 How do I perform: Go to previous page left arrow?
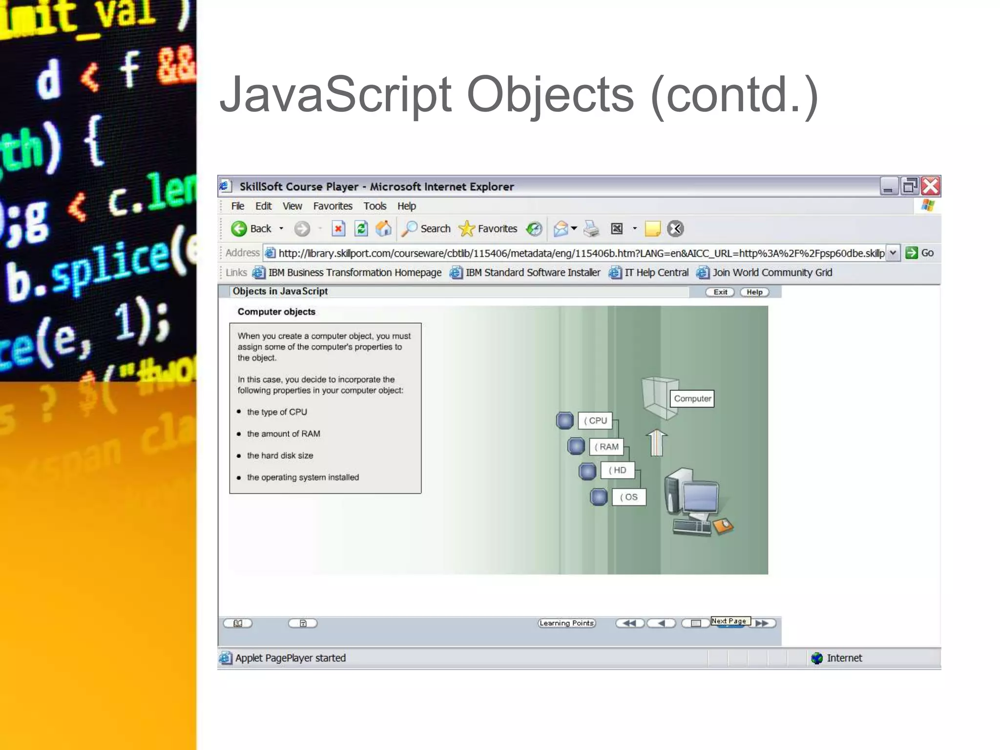point(662,623)
